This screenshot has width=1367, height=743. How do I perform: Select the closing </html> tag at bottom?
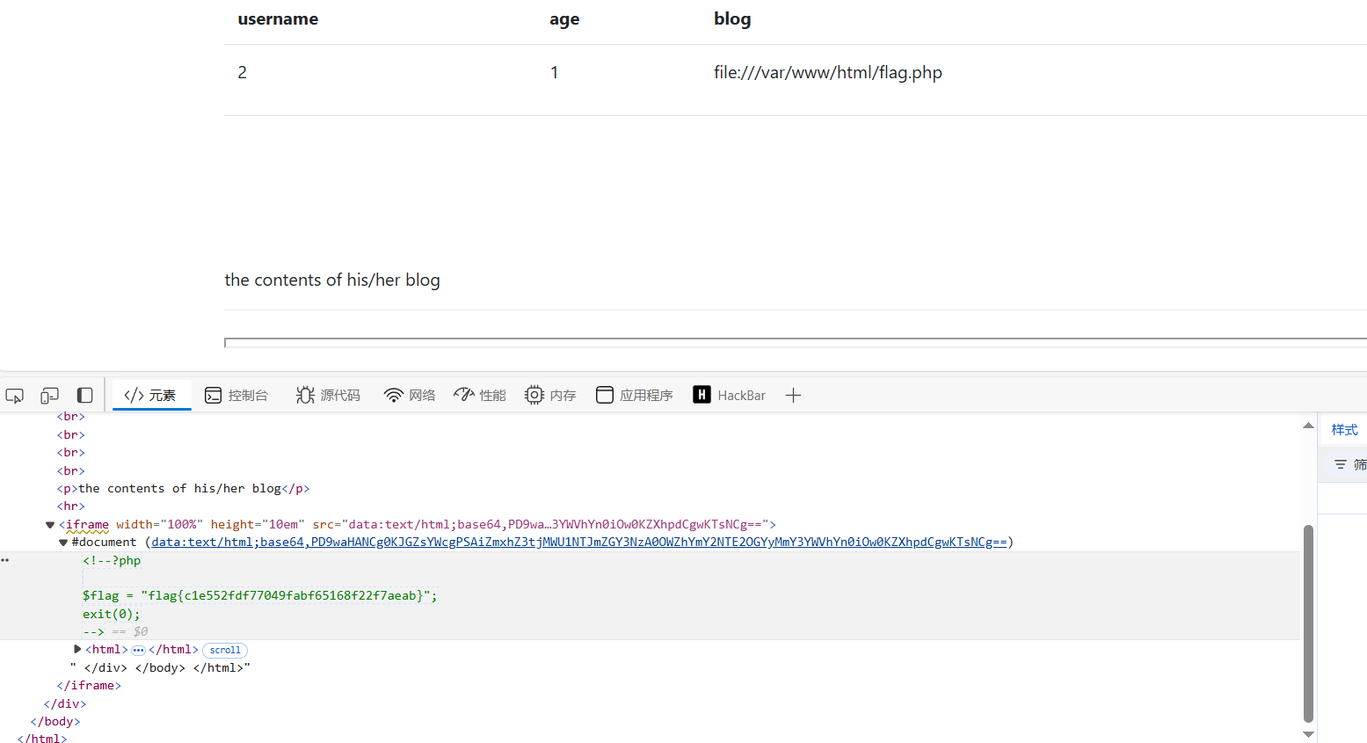(x=42, y=738)
